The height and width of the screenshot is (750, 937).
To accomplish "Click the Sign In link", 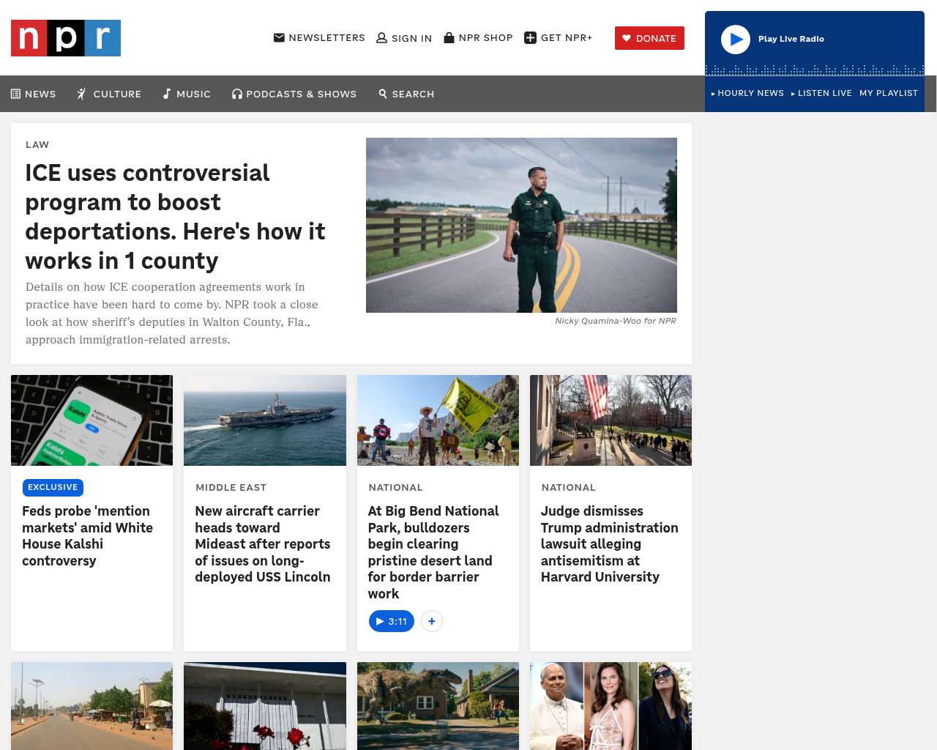I will [404, 38].
